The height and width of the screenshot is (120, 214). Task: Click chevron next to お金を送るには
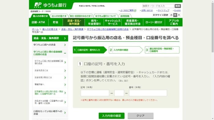[x=65, y=71]
